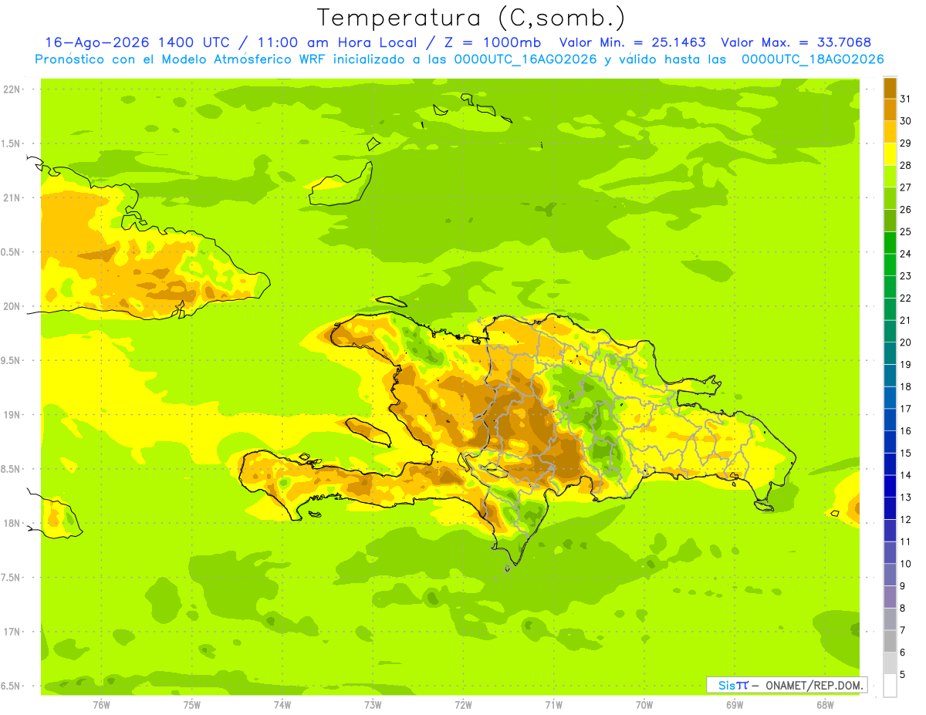Click the '70W' longitude label
The image size is (926, 715).
click(644, 705)
